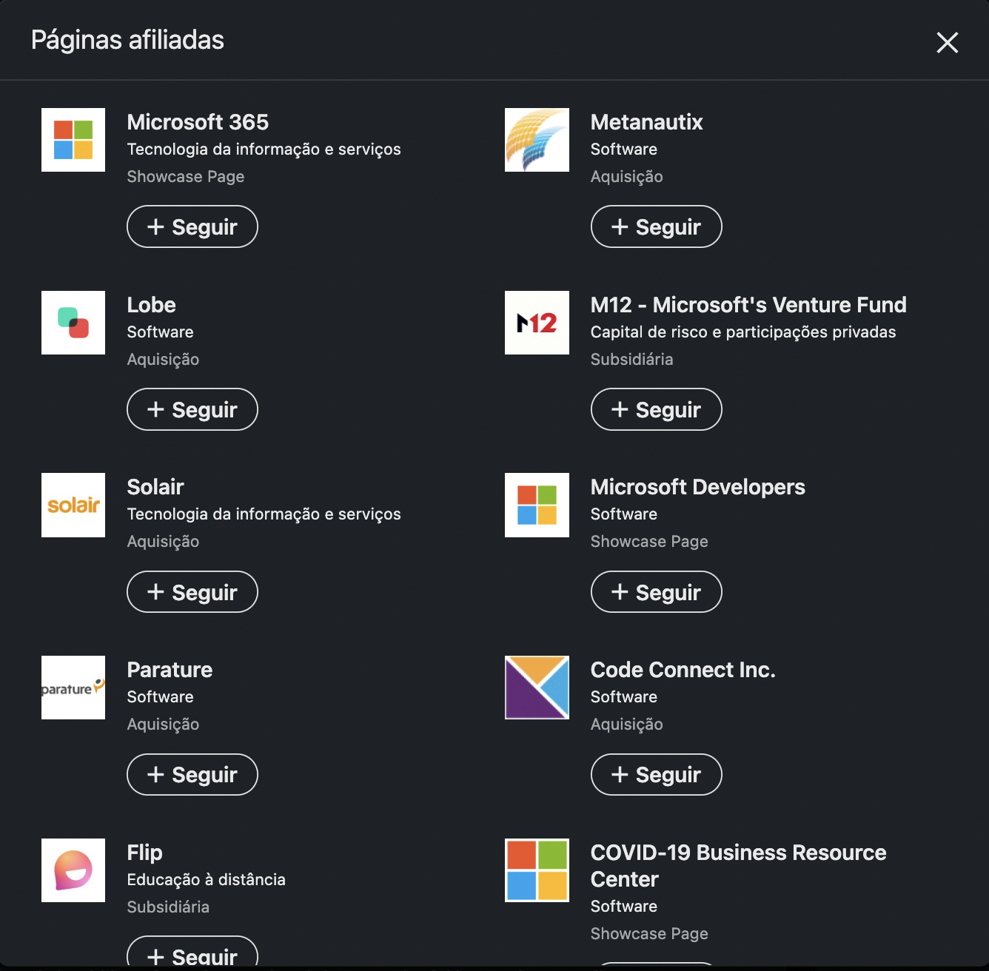Open M12 - Microsoft's Venture Fund title
Image resolution: width=989 pixels, height=971 pixels.
[748, 305]
